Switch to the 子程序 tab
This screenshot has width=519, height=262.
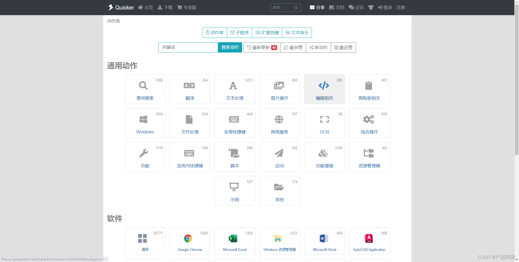point(239,32)
